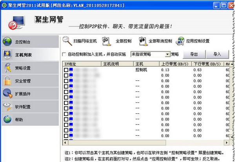Image resolution: width=235 pixels, height=162 pixels.
Task: Click the host list vertical scroll up arrow
Action: click(232, 64)
